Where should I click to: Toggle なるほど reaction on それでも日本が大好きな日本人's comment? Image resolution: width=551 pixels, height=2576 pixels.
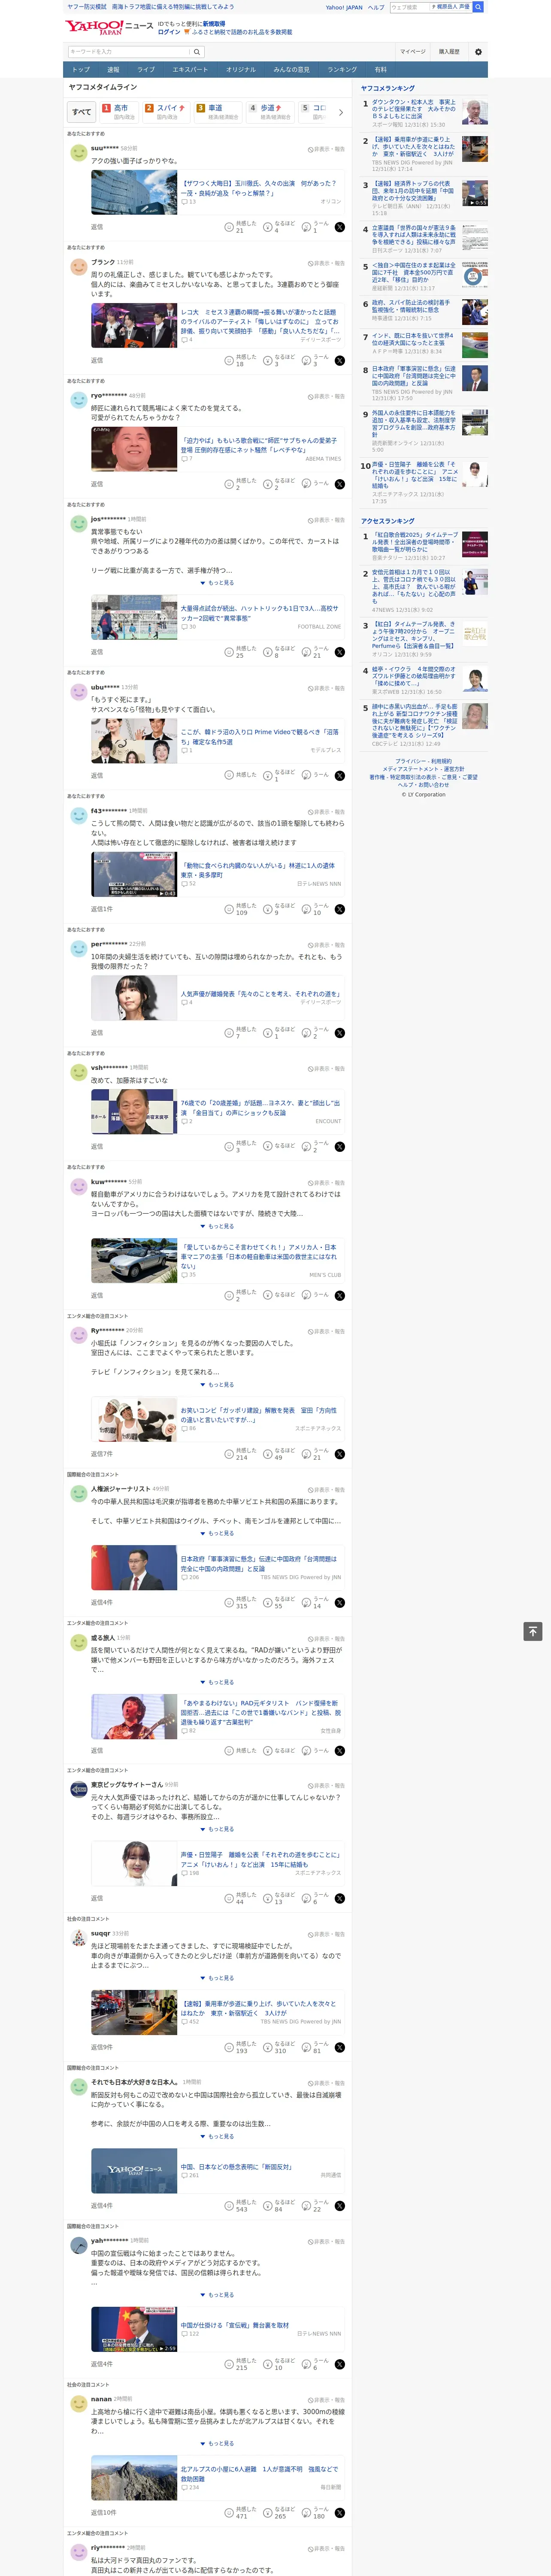279,2206
